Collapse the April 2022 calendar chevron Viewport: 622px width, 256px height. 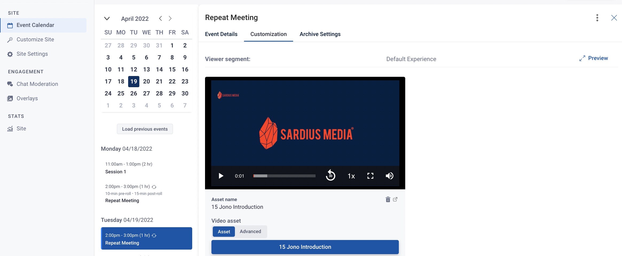click(x=107, y=18)
